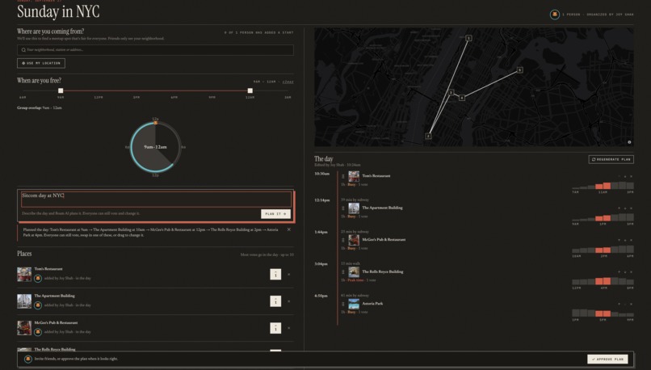
Task: Select map marker 5
Action: pos(519,69)
